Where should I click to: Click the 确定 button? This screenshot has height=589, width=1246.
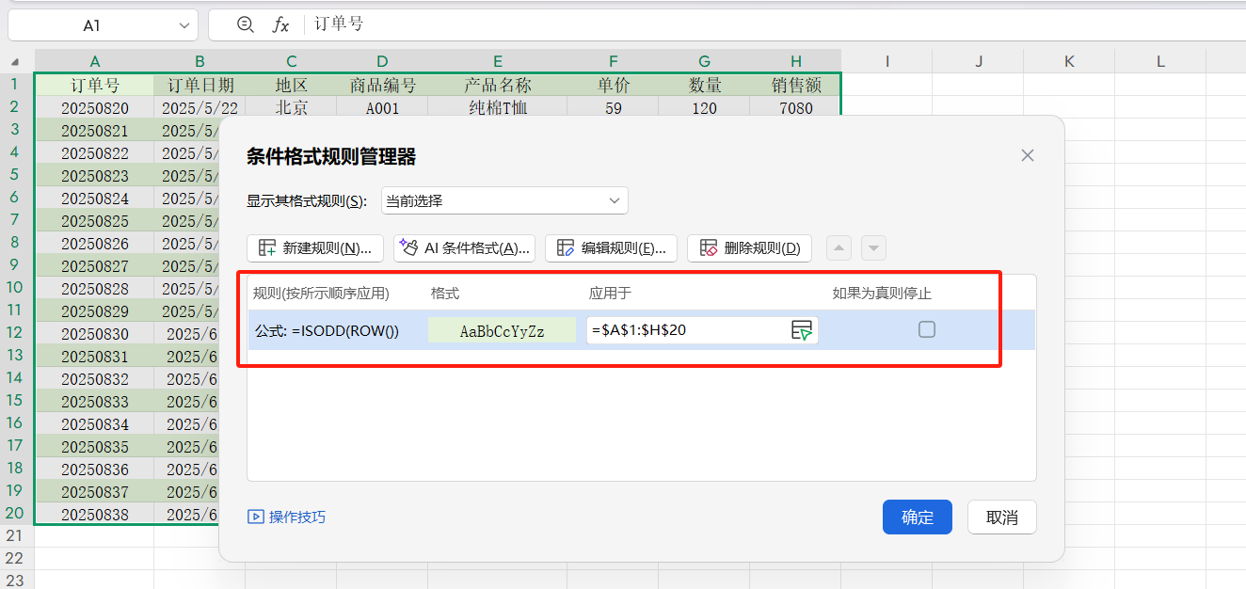coord(917,517)
